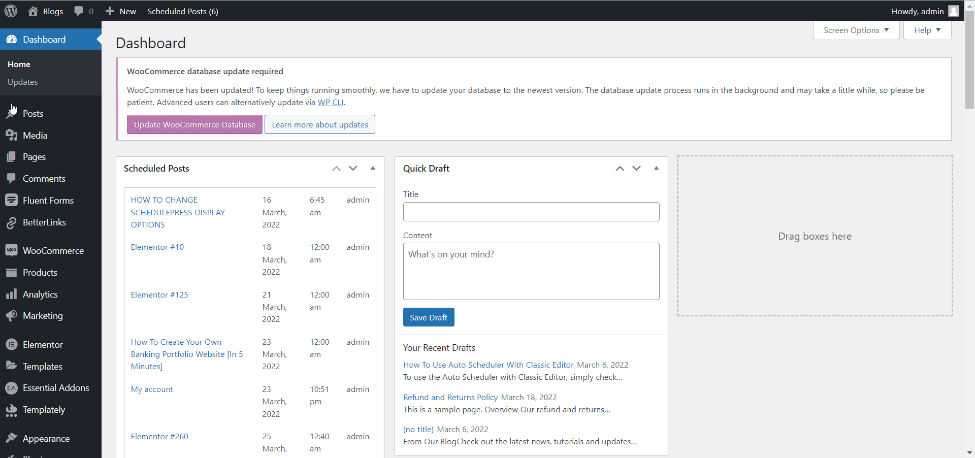Click the WordPress logo icon

[11, 11]
